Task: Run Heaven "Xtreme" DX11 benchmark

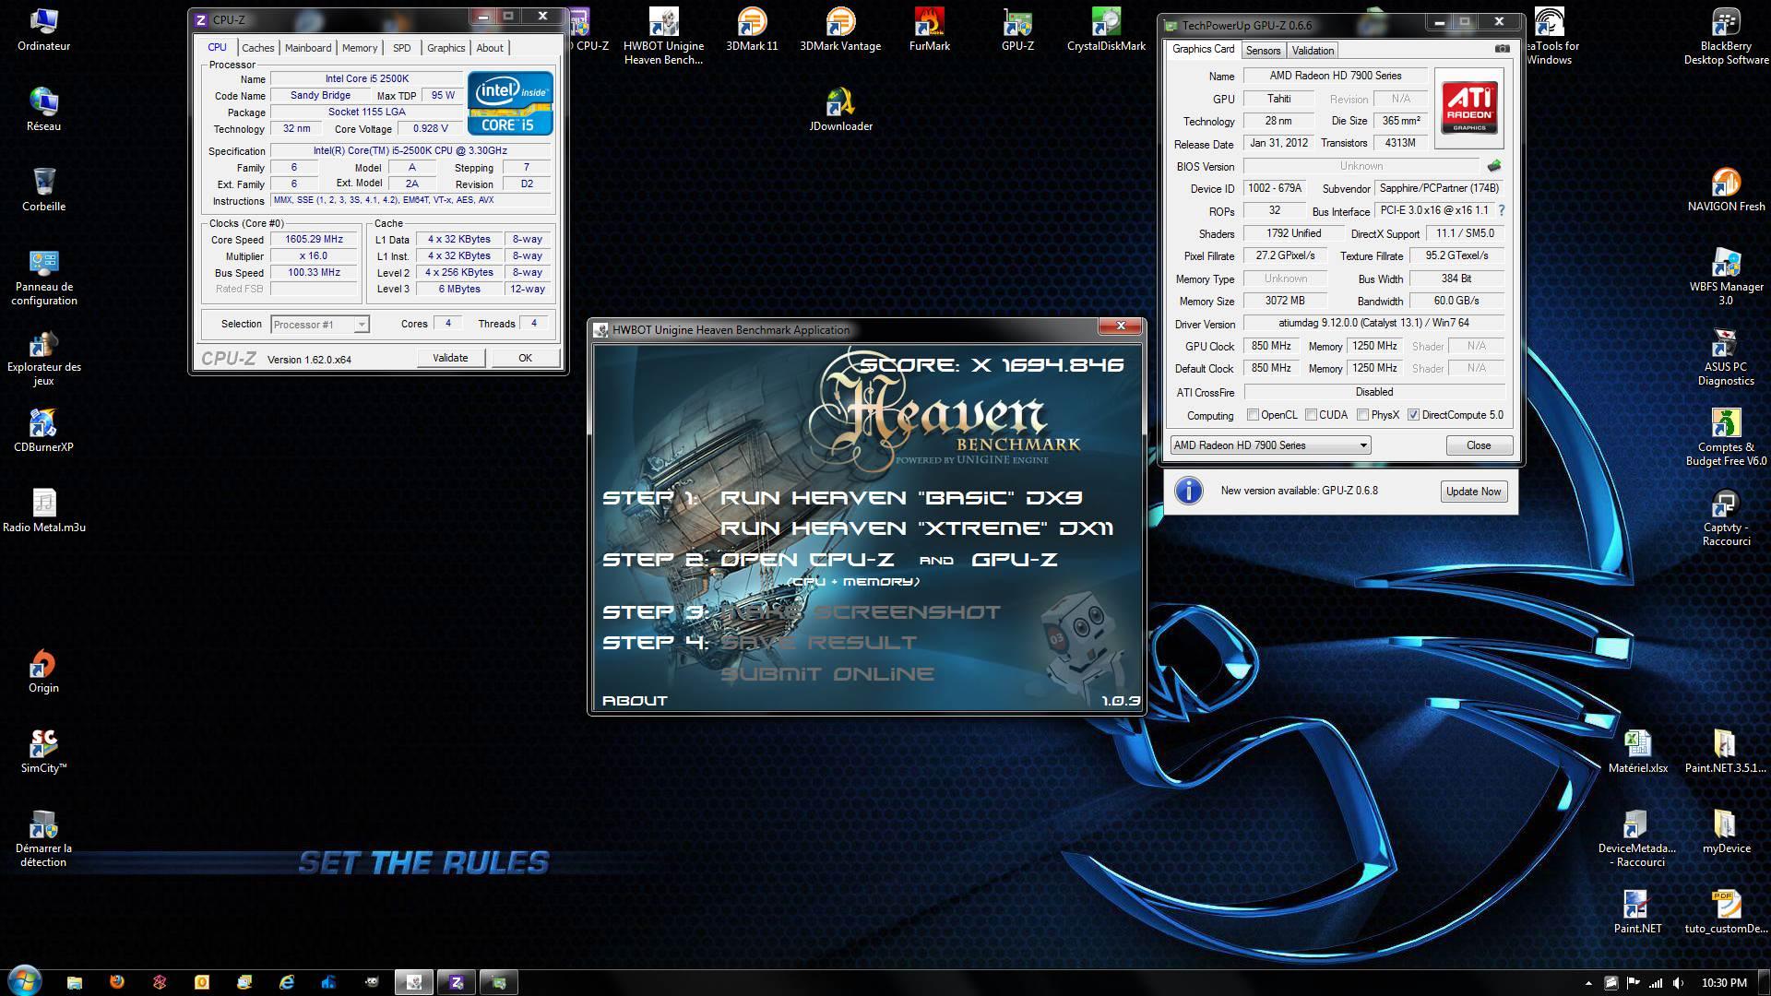Action: coord(917,528)
